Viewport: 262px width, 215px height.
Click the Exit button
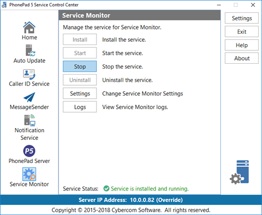(242, 32)
